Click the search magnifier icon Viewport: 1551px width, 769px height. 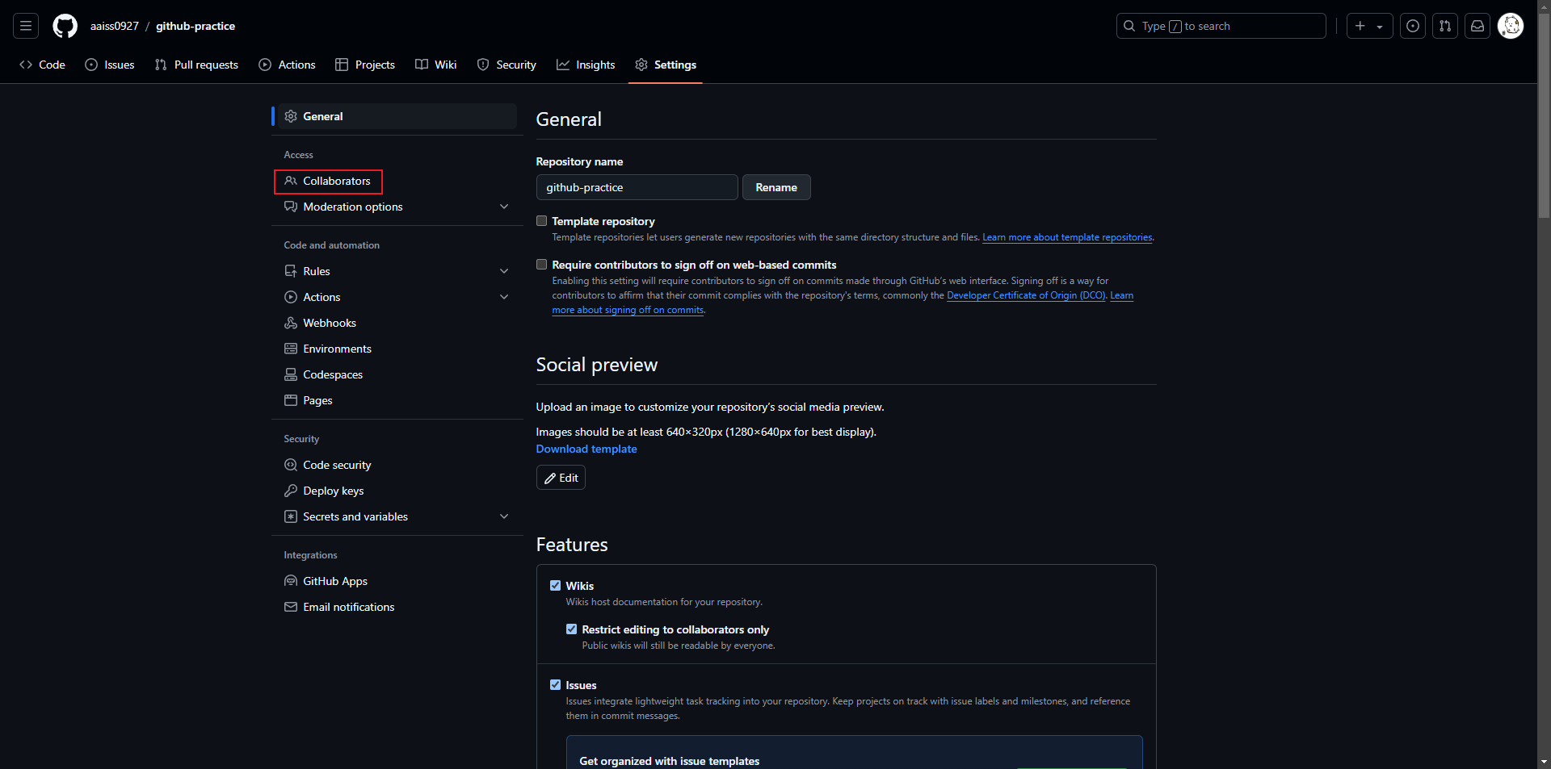pyautogui.click(x=1129, y=26)
